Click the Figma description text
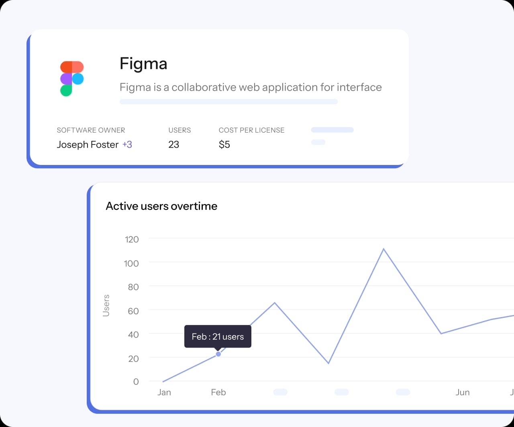 (251, 87)
